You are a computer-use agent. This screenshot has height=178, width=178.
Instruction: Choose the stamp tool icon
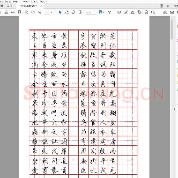[140, 12]
